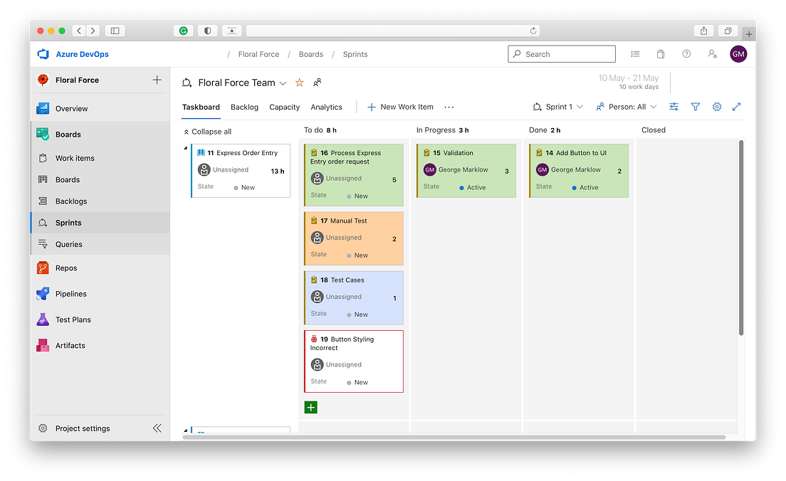Open the board filter icon
786x481 pixels.
tap(696, 107)
